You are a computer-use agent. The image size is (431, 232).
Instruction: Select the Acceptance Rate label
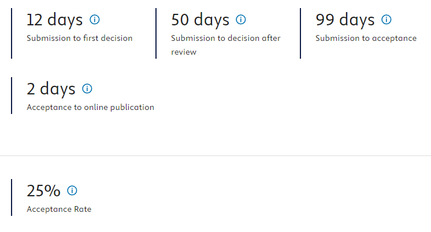(59, 210)
